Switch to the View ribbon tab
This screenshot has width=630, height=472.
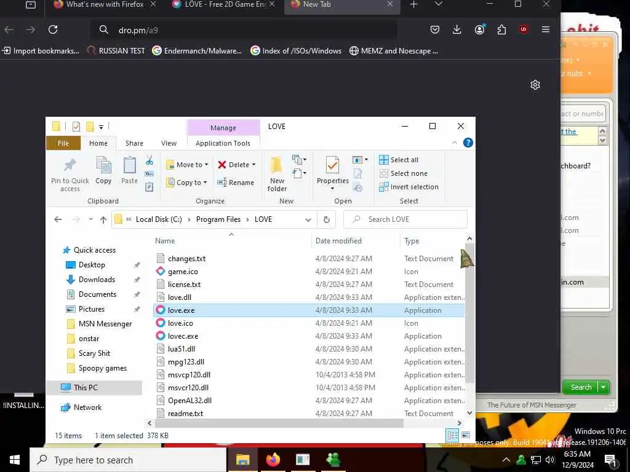(x=169, y=143)
